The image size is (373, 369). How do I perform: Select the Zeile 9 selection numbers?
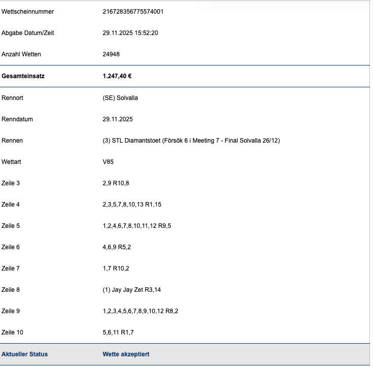140,311
